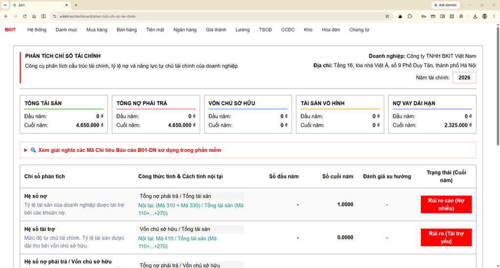Open the browser three-dot menu
Screen dimensions: 500x268
pos(494,16)
